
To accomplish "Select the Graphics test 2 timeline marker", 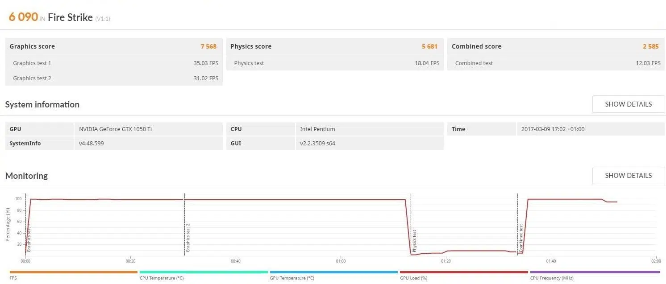I will click(188, 239).
